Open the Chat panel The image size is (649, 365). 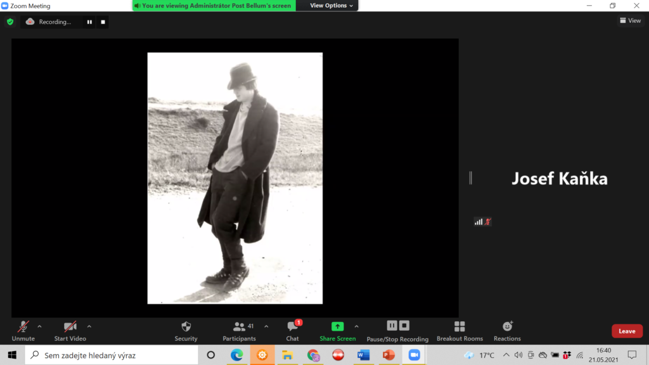[293, 331]
